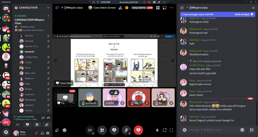Select user Neku_Kou in voice list
Viewport: 258px width, 137px height.
30,73
